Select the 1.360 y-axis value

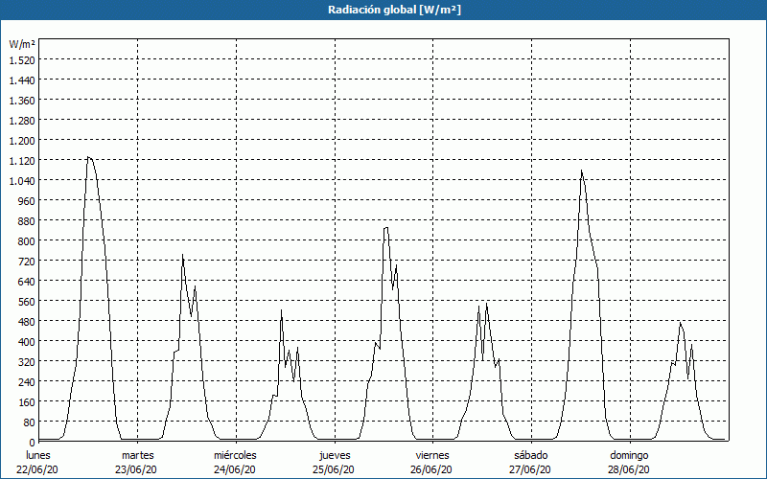[22, 101]
